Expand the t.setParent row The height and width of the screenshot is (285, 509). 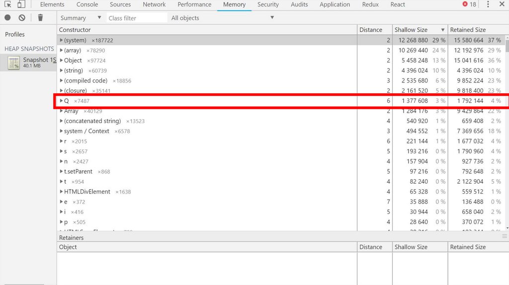pyautogui.click(x=61, y=171)
